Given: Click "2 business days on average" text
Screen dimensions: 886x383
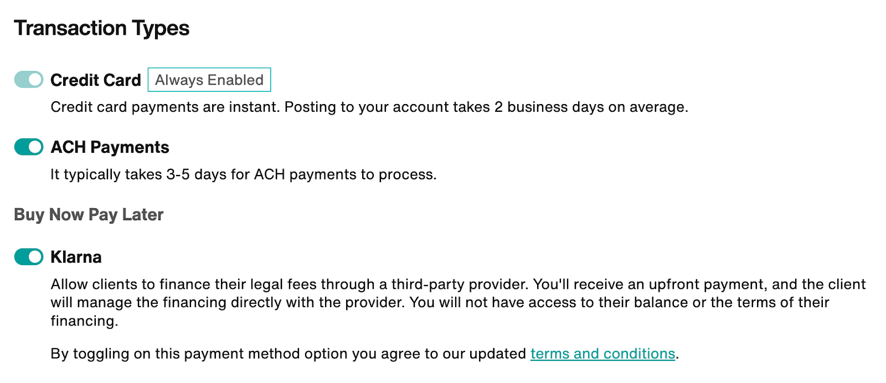Looking at the screenshot, I should coord(590,107).
